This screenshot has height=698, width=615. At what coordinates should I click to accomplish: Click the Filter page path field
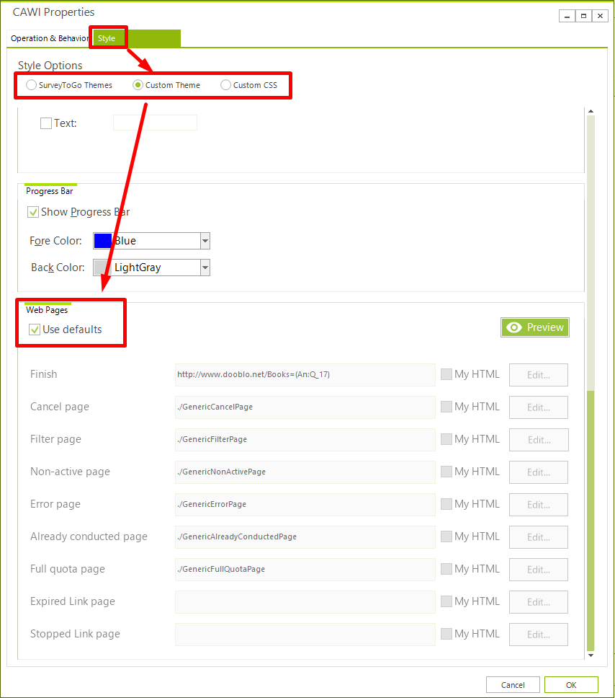pos(305,439)
